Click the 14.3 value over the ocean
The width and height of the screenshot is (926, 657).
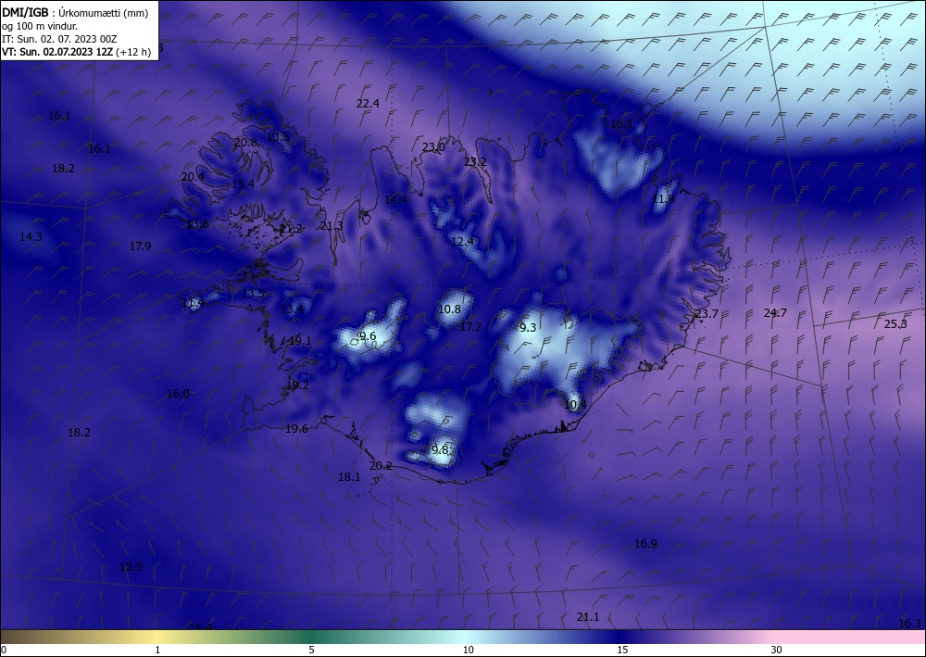pos(31,237)
